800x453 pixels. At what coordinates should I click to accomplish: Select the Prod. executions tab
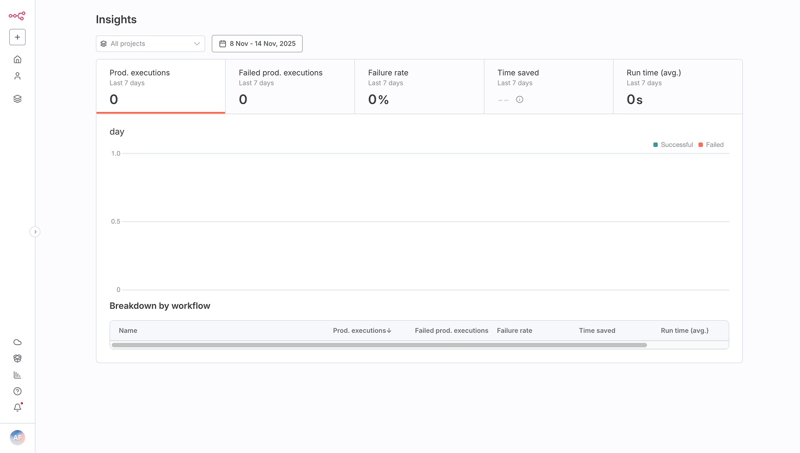click(x=161, y=86)
